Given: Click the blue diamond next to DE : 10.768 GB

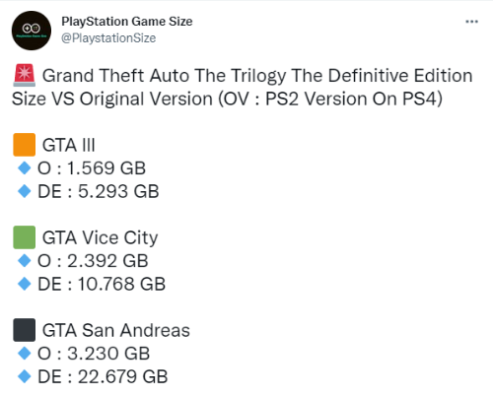Looking at the screenshot, I should tap(25, 284).
